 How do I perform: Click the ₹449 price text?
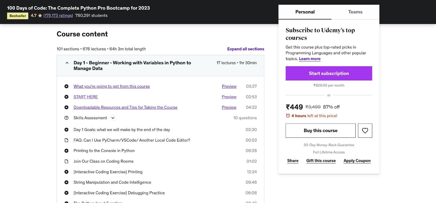click(x=294, y=107)
